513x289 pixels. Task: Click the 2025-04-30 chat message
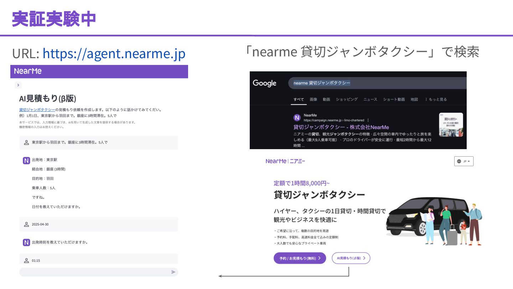99,224
